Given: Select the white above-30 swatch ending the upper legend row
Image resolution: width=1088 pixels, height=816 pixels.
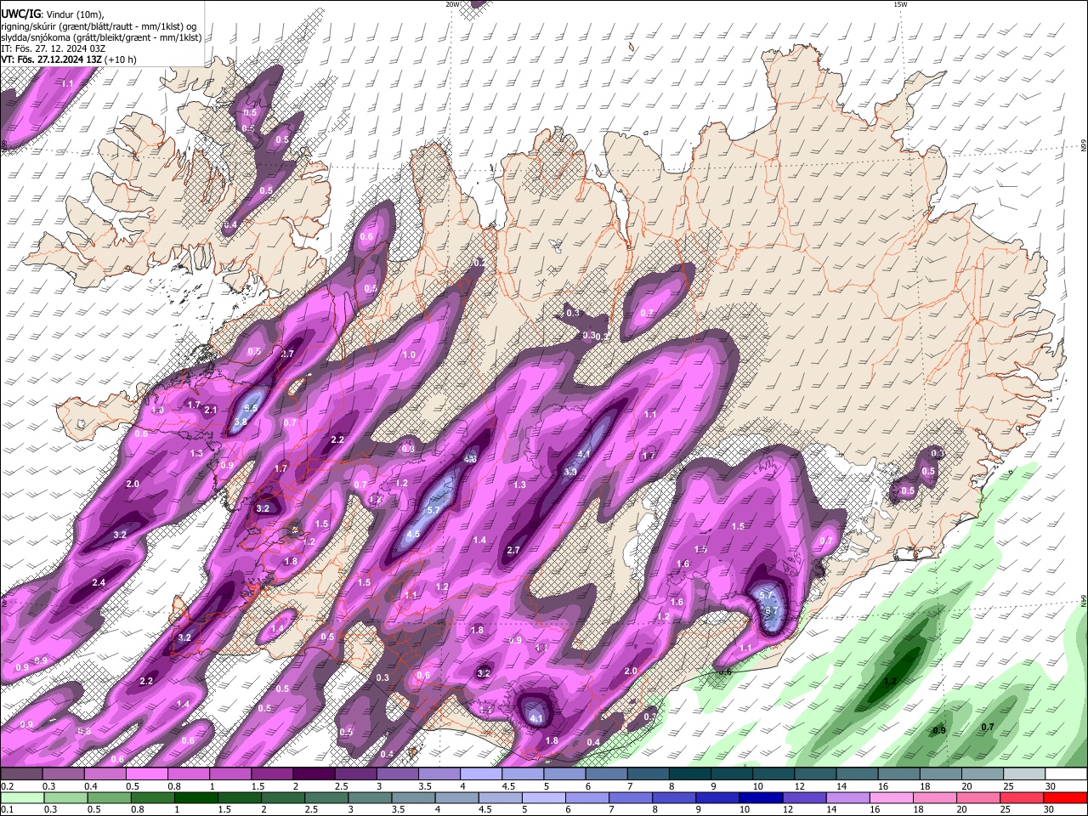Looking at the screenshot, I should [1066, 774].
